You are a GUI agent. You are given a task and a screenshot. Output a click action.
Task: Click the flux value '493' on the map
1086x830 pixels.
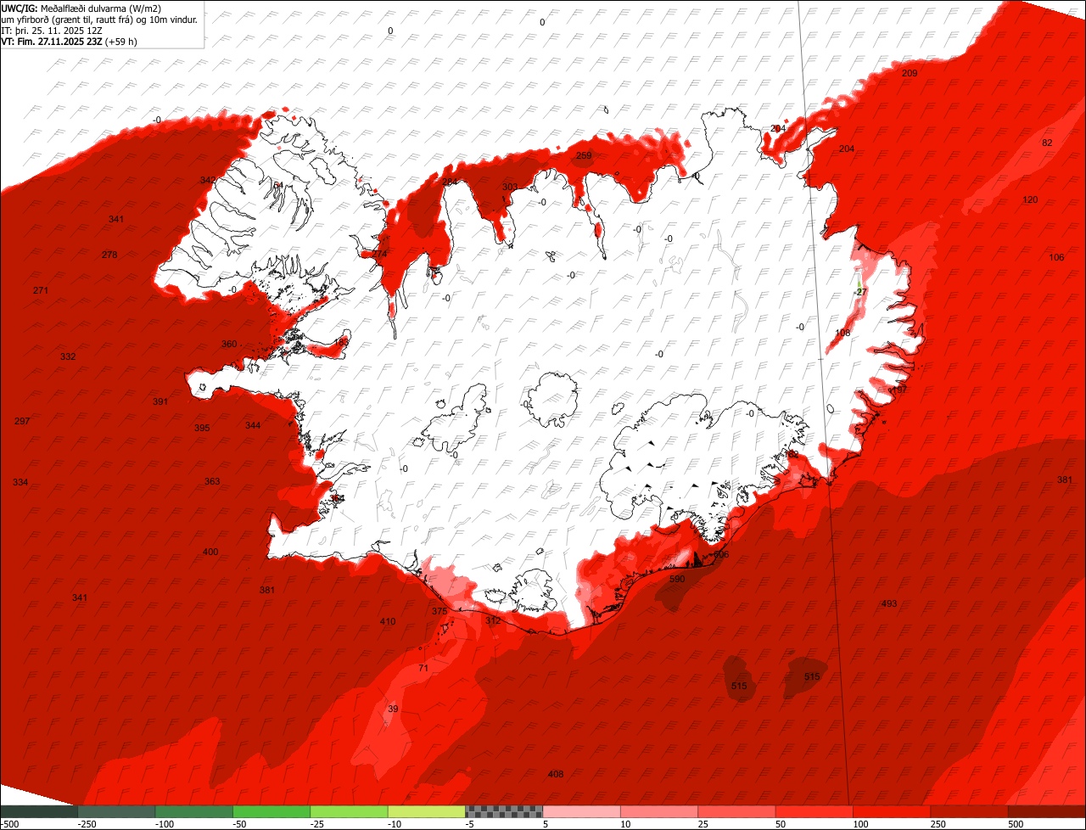(889, 603)
